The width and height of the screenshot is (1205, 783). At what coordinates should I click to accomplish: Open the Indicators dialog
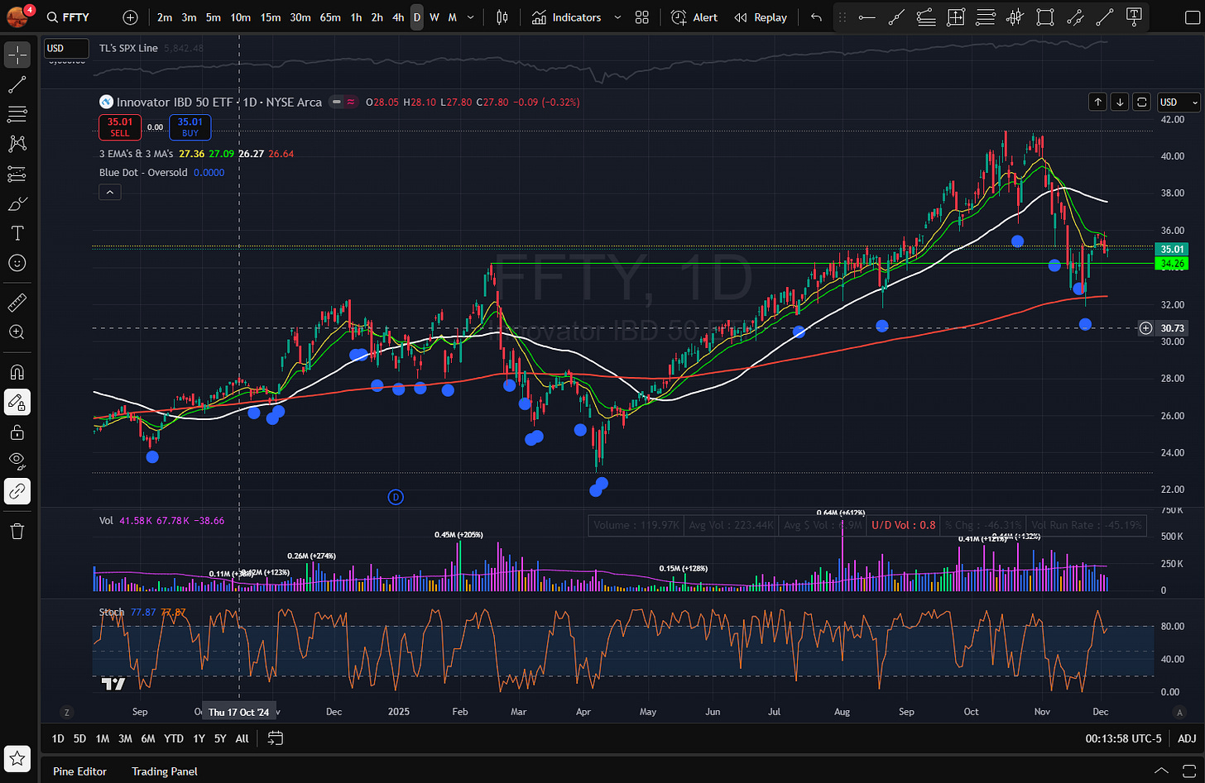pos(567,17)
